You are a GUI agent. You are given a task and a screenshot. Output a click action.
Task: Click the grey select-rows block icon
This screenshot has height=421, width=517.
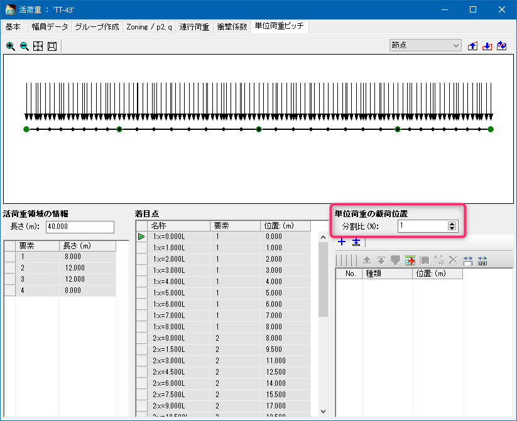pos(425,260)
